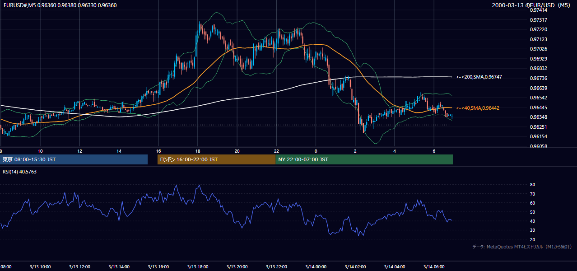Click the MetaQuotes MT4 data source note
Screen dimensions: 577x271
click(x=522, y=247)
